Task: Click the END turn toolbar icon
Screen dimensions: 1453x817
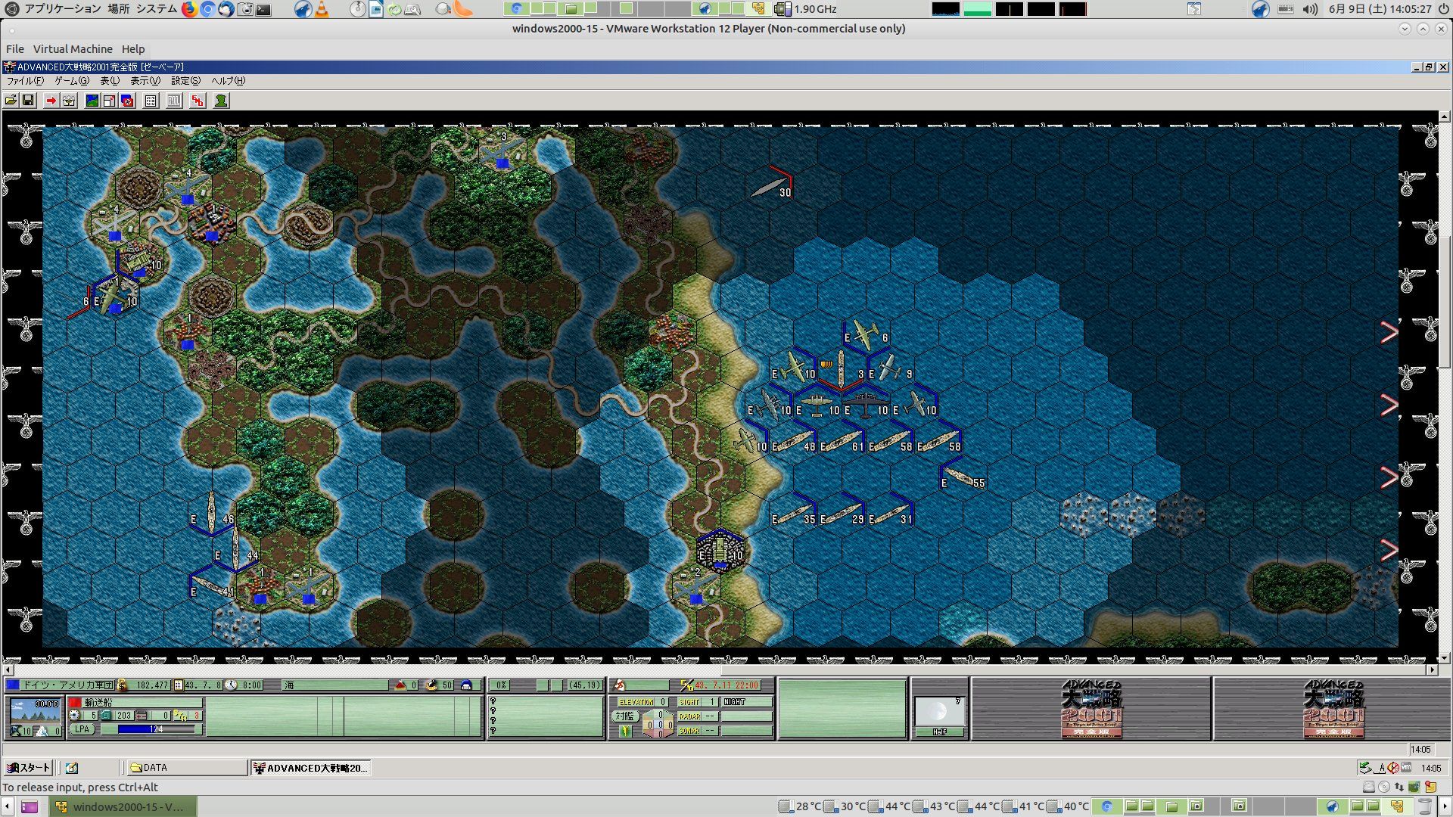Action: pos(198,101)
